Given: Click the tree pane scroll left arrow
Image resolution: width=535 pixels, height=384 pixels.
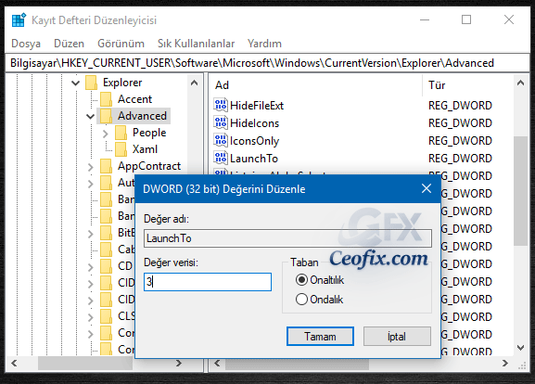Looking at the screenshot, I should tap(14, 364).
